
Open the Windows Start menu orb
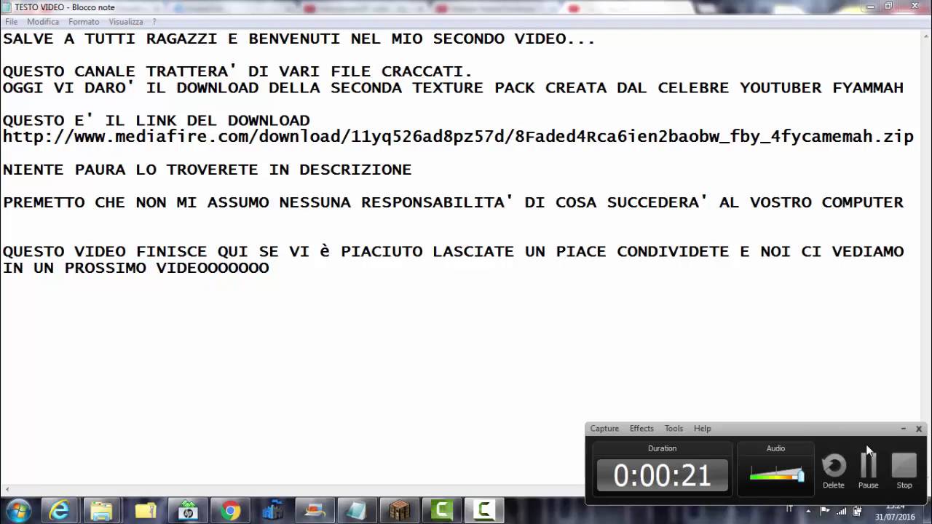18,511
